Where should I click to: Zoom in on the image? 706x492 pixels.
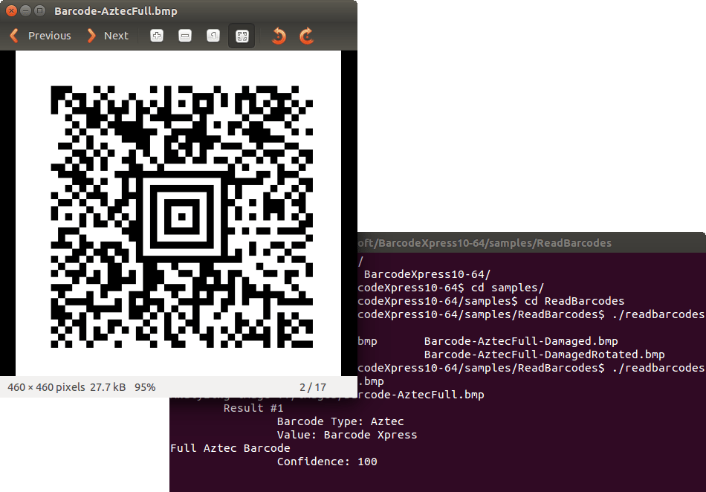click(x=157, y=36)
